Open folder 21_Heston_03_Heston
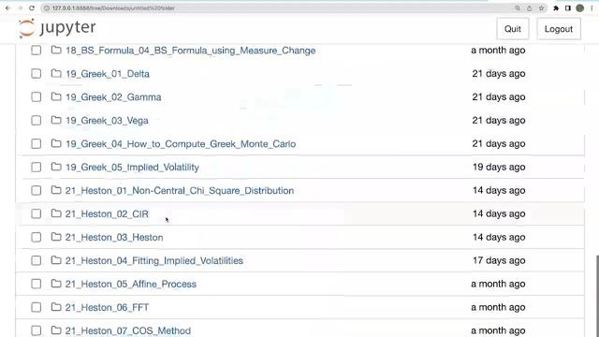 (114, 237)
